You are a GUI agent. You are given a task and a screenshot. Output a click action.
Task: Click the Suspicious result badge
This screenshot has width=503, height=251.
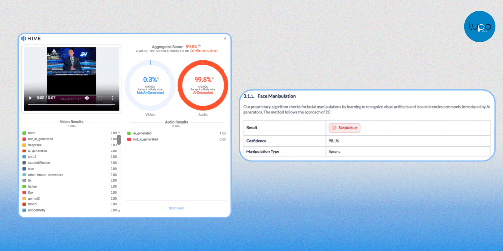(344, 128)
